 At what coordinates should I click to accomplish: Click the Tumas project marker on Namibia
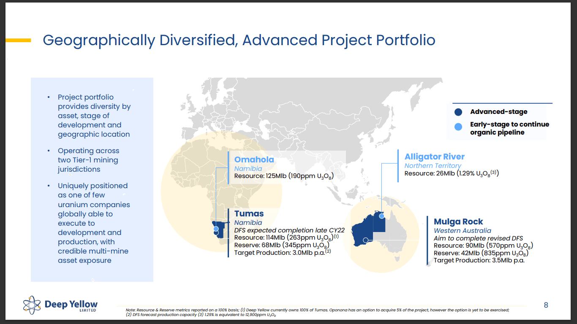tap(216, 233)
